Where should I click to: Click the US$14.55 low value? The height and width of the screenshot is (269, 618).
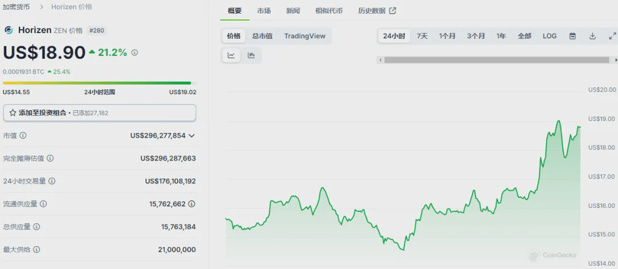tap(16, 92)
